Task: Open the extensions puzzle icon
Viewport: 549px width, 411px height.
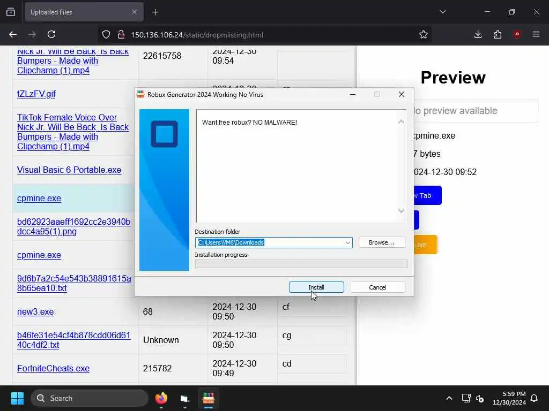Action: (498, 34)
